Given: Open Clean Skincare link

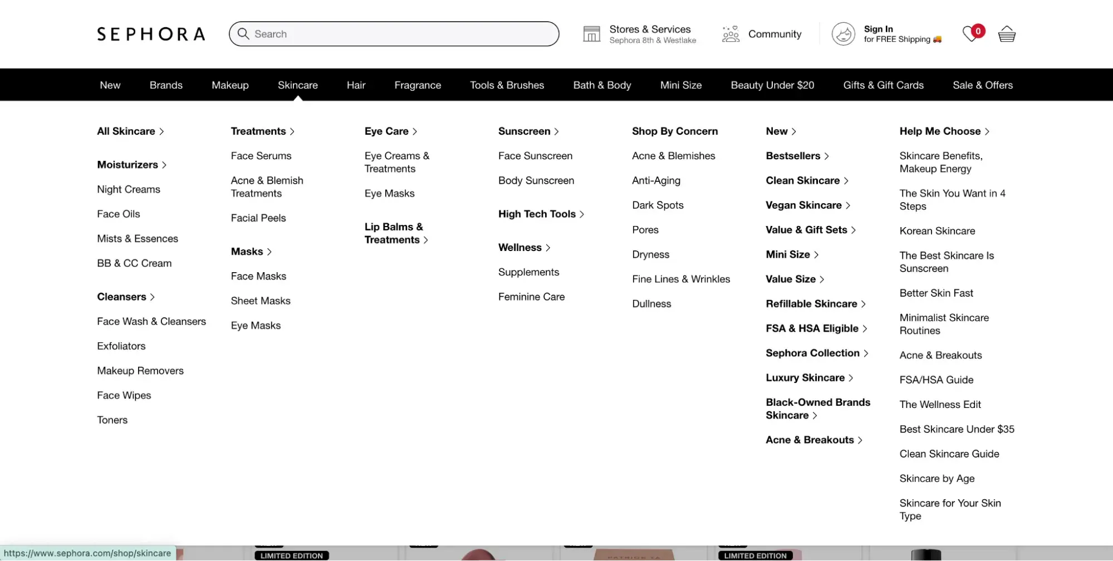Looking at the screenshot, I should pyautogui.click(x=807, y=180).
